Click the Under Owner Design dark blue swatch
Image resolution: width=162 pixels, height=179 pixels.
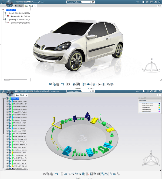(x=159, y=104)
